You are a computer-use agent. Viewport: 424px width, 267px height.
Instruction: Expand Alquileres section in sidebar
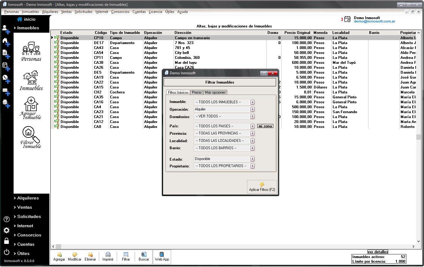pyautogui.click(x=26, y=198)
